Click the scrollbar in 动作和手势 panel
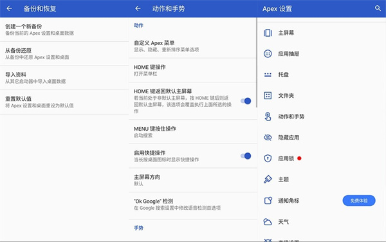This screenshot has width=386, height=242. tap(256, 62)
